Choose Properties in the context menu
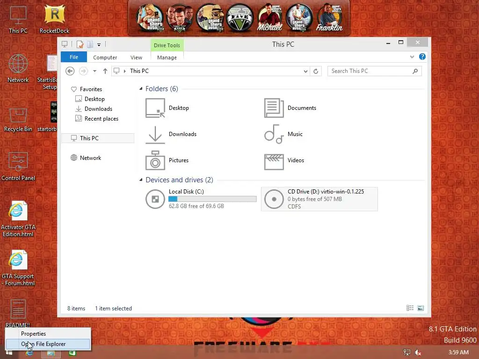The height and width of the screenshot is (359, 479). pyautogui.click(x=48, y=334)
